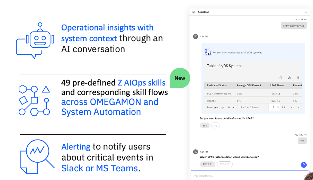Click the AI skill icon
Viewport: 313px width, 180px height.
tap(208, 52)
